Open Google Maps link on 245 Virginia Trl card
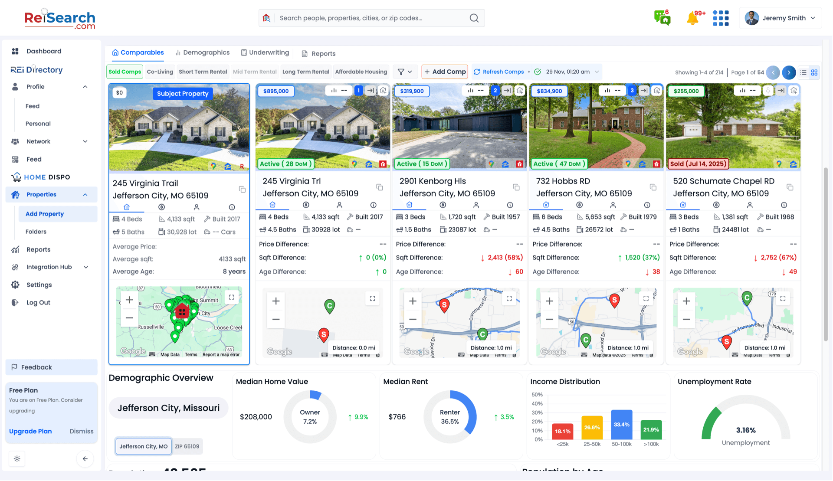The height and width of the screenshot is (481, 833). pyautogui.click(x=354, y=164)
